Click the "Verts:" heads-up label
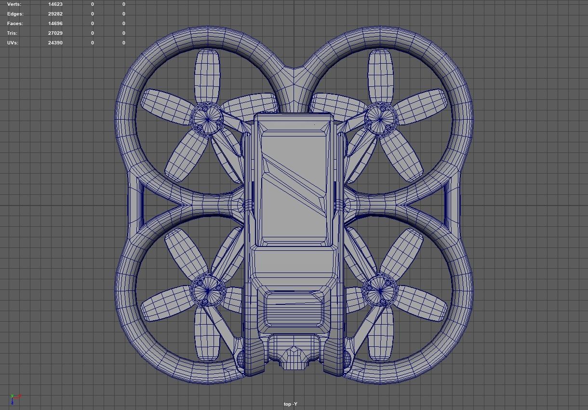Image resolution: width=588 pixels, height=410 pixels. (x=14, y=4)
